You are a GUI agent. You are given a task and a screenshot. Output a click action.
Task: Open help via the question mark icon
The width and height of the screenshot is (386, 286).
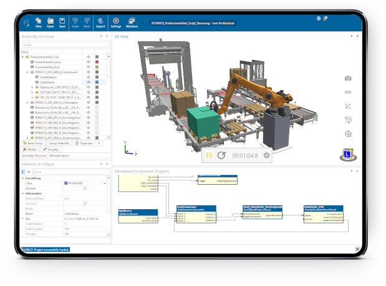coord(319,19)
